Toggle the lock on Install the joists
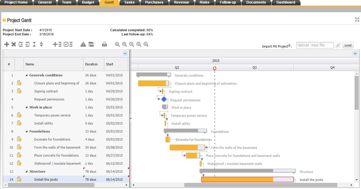This screenshot has width=361, height=189. 18,179
